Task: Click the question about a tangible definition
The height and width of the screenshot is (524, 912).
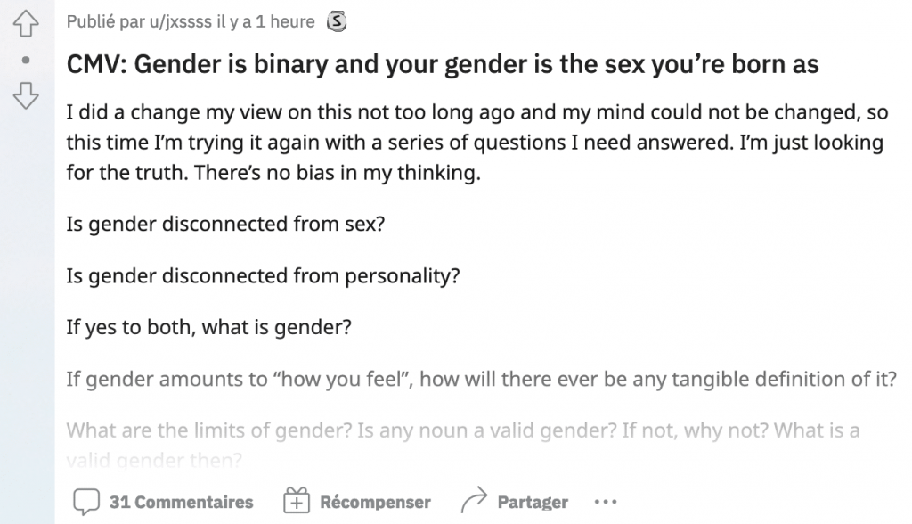Action: click(x=482, y=379)
